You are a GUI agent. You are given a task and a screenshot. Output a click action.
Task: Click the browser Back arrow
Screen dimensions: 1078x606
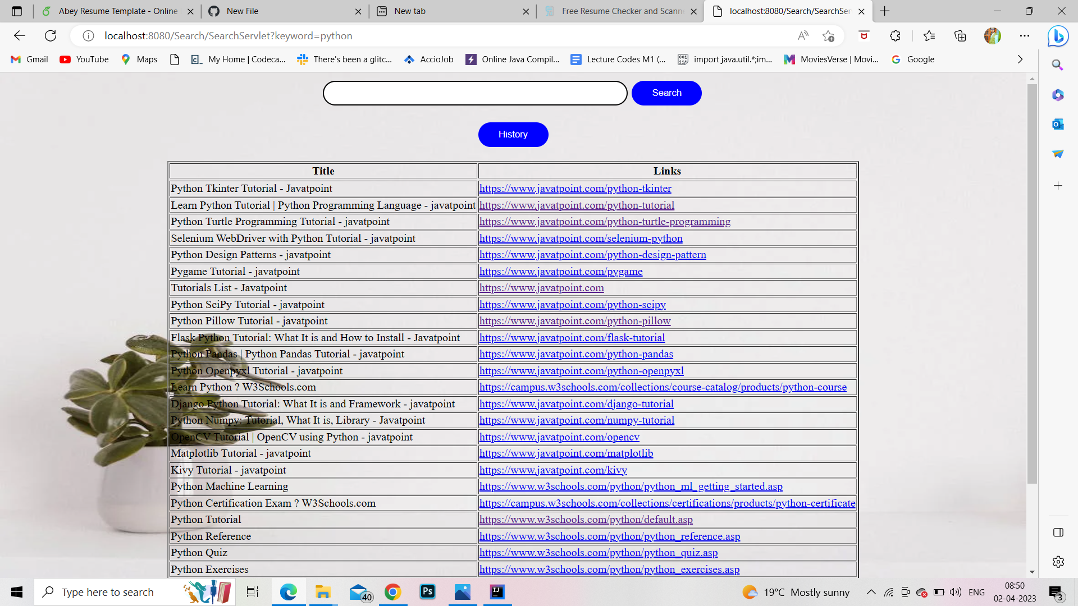20,36
